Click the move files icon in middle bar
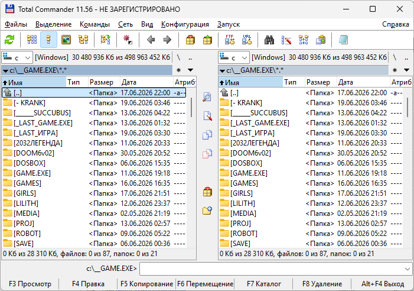 pos(207,154)
